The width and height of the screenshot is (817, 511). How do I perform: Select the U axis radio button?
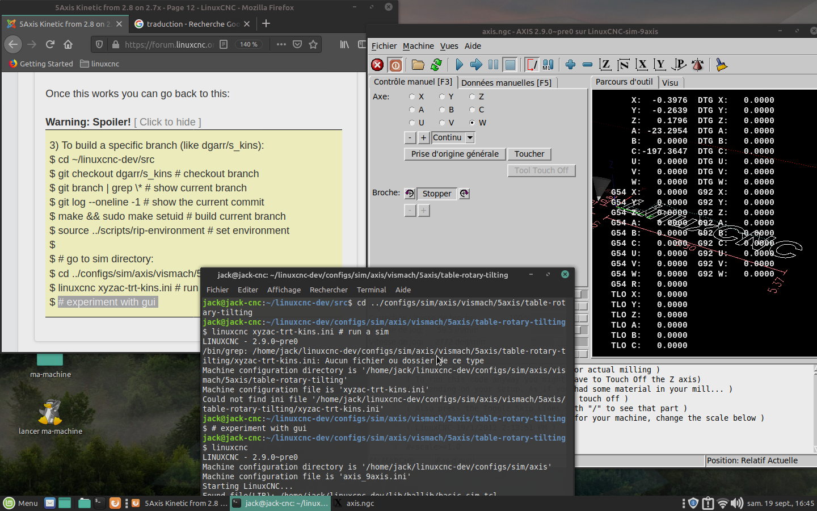(x=412, y=123)
